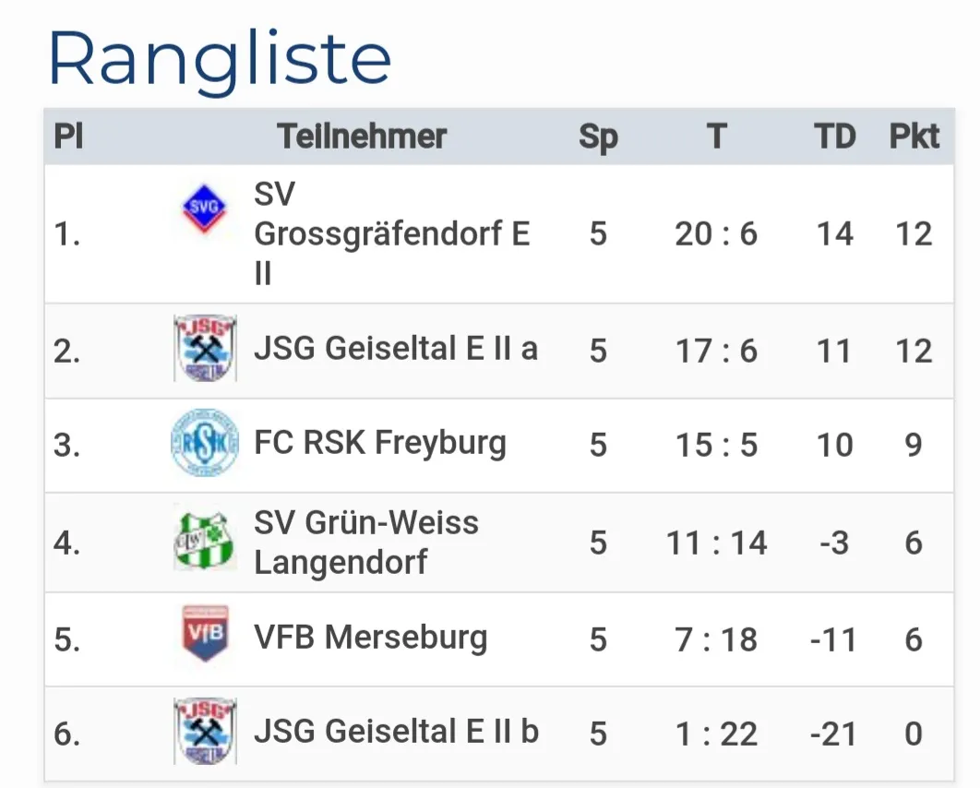Click the SV Grossgräfendorf E II club logo
The height and width of the screenshot is (788, 980).
(204, 208)
